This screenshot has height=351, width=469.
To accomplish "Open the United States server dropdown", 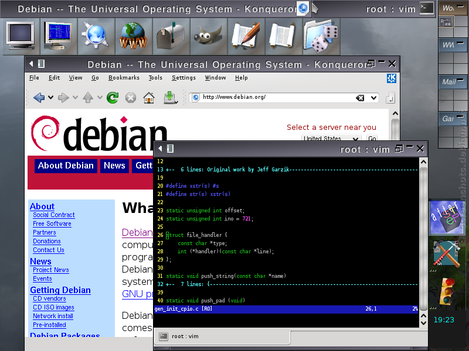I will pyautogui.click(x=331, y=138).
